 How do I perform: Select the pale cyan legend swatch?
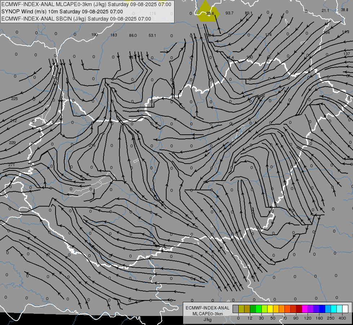pos(340,309)
